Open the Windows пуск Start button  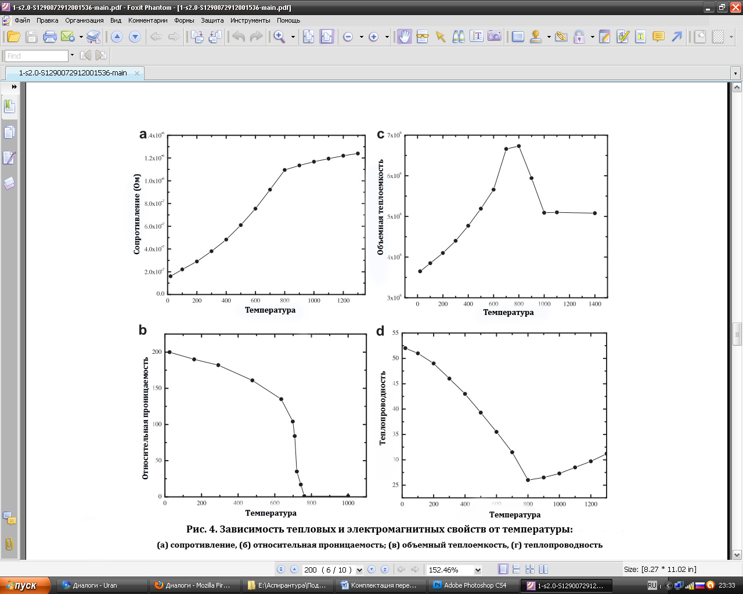point(26,585)
